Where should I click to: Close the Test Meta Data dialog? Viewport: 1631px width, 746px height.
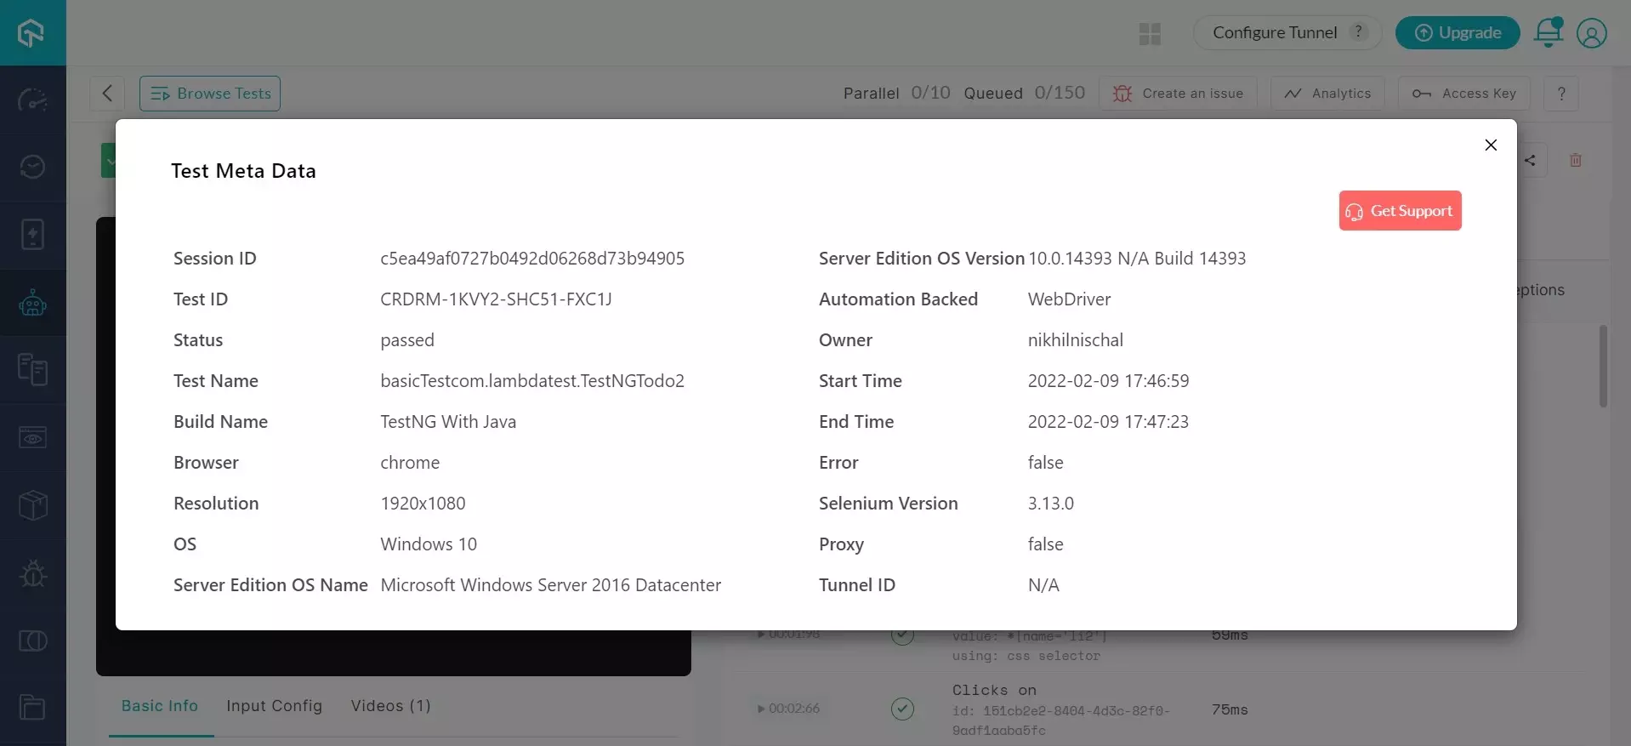coord(1490,145)
